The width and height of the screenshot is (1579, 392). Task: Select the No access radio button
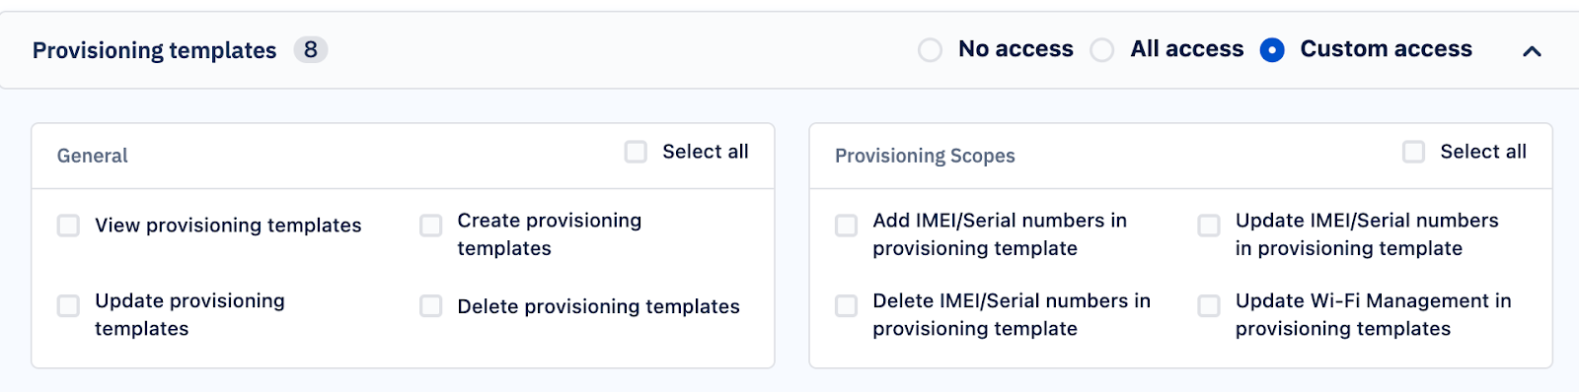click(930, 50)
